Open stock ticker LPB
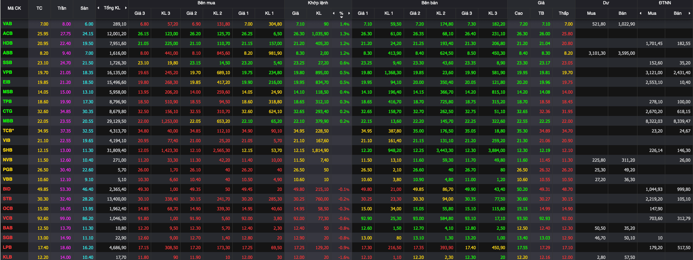Image resolution: width=693 pixels, height=260 pixels. pyautogui.click(x=7, y=247)
